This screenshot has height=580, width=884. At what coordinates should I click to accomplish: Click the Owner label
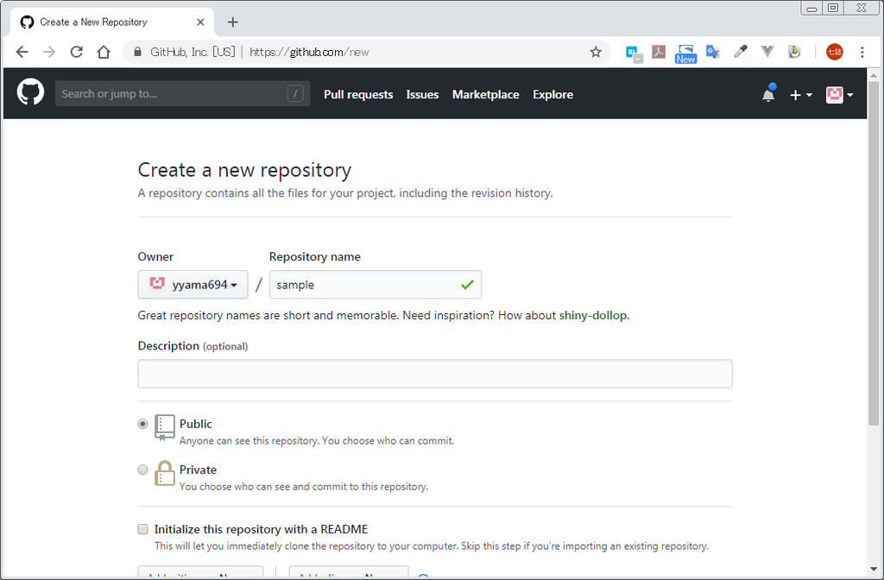click(x=155, y=257)
